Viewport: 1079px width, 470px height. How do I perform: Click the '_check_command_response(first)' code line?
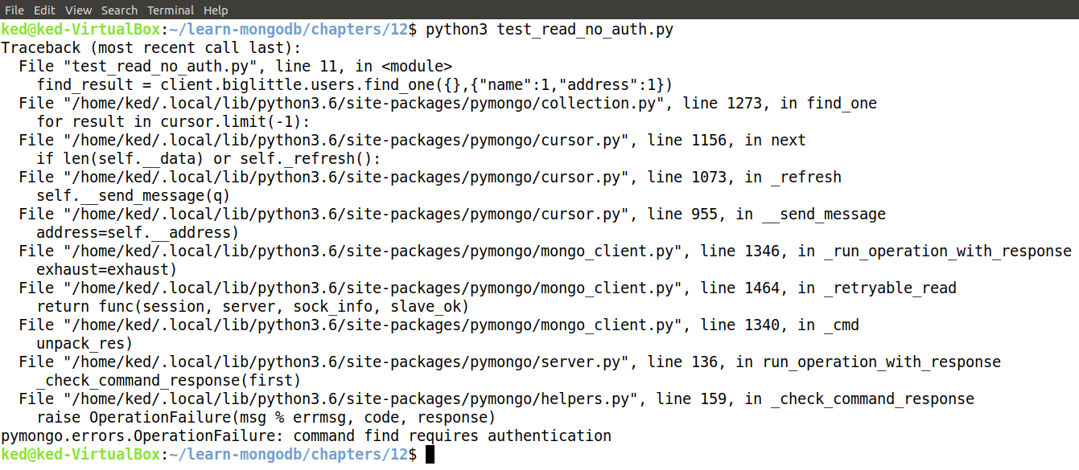(168, 381)
